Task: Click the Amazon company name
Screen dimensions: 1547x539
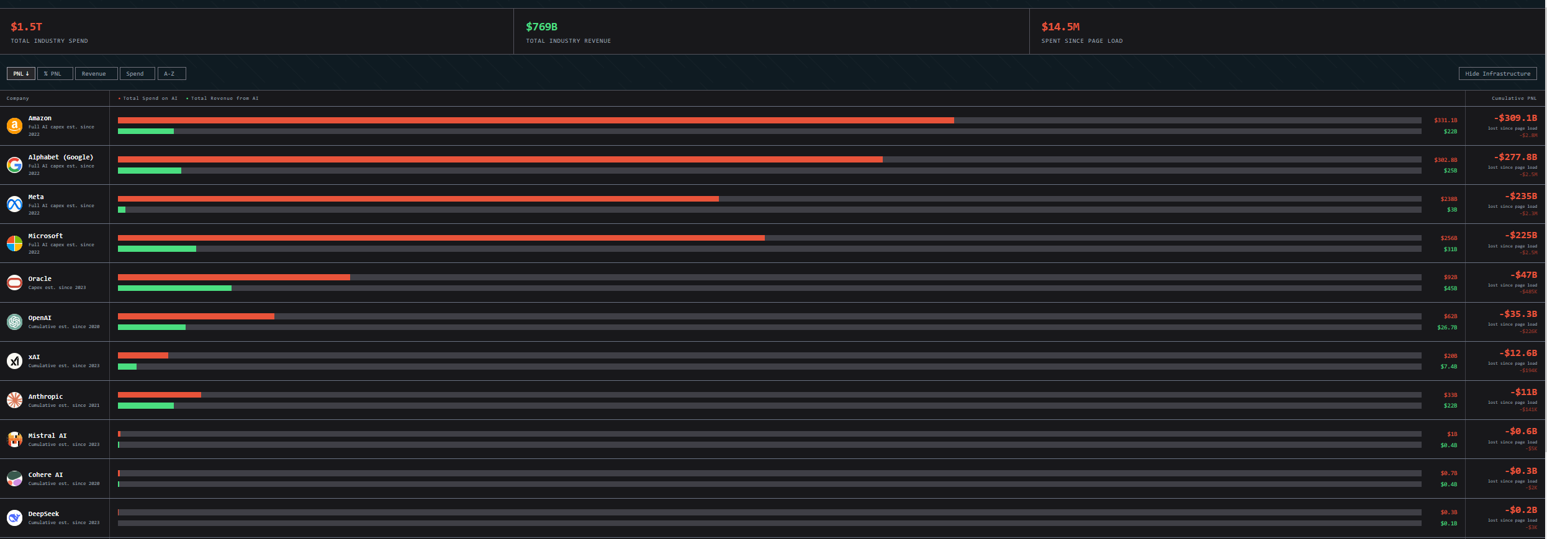Action: point(40,118)
